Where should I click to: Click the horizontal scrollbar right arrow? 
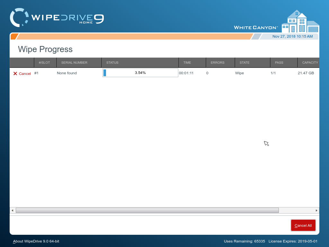point(316,210)
